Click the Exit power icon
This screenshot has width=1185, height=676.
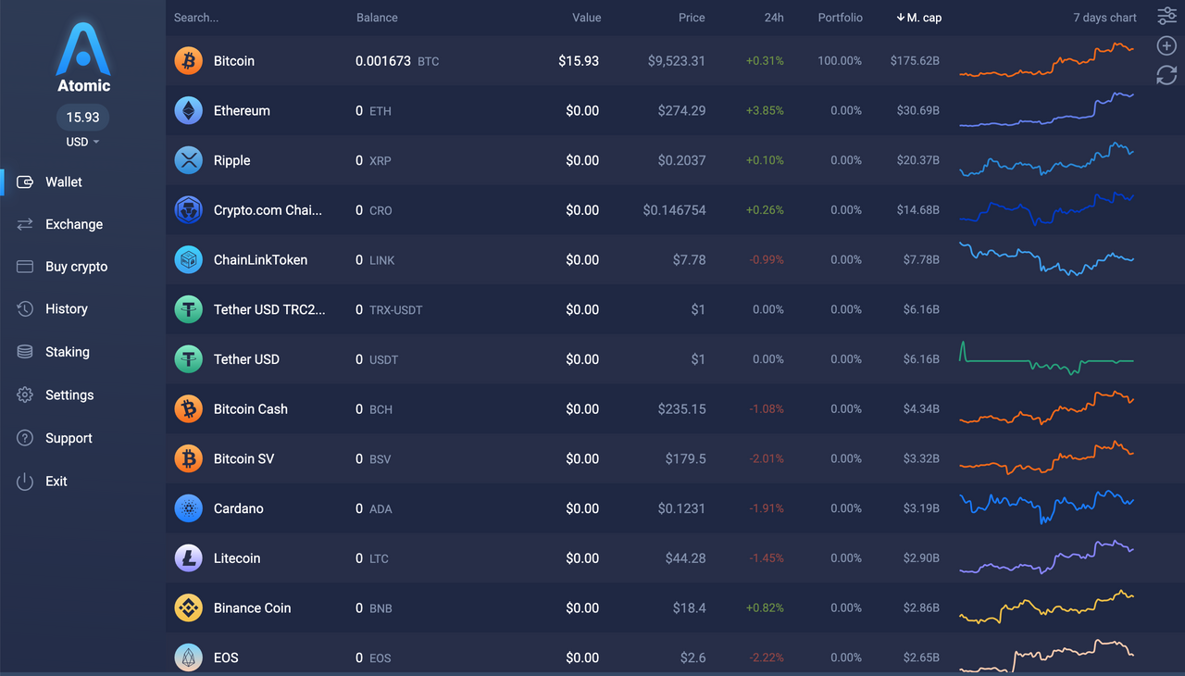[x=25, y=482]
